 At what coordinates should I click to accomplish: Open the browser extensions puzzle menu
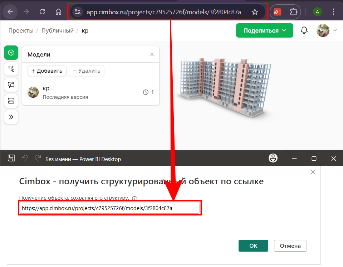293,12
